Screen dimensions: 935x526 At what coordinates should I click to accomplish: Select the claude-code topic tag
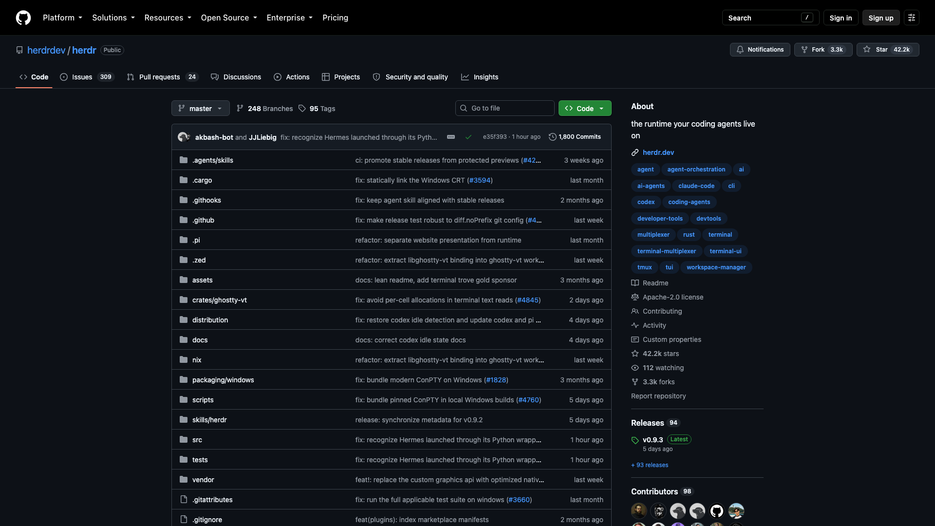coord(696,186)
